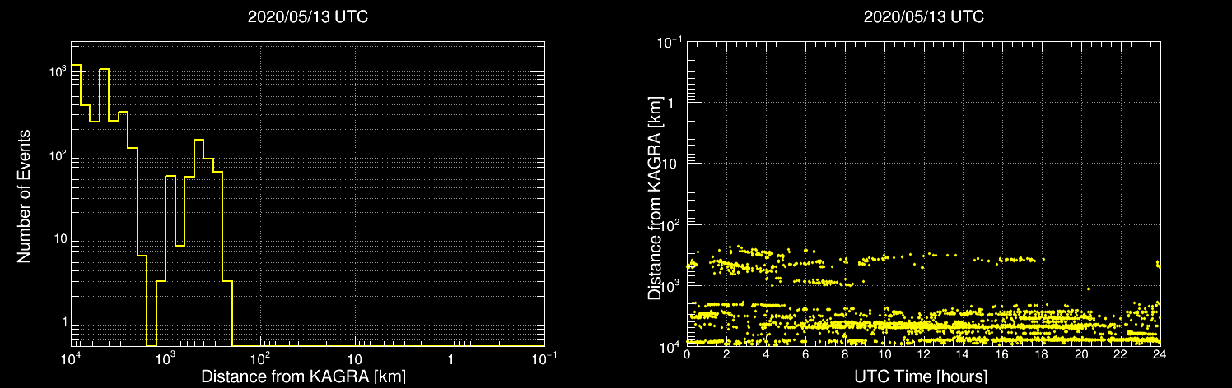Click the 4 tick on UTC Time axis
1232x388 pixels.
(766, 355)
